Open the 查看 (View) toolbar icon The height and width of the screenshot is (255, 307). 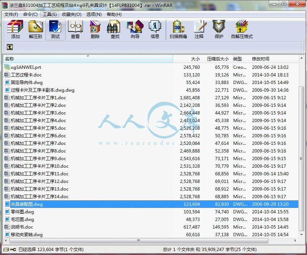[x=75, y=26]
